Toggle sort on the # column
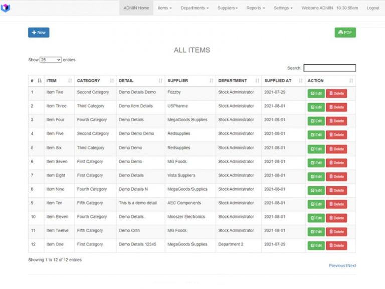 [x=39, y=81]
